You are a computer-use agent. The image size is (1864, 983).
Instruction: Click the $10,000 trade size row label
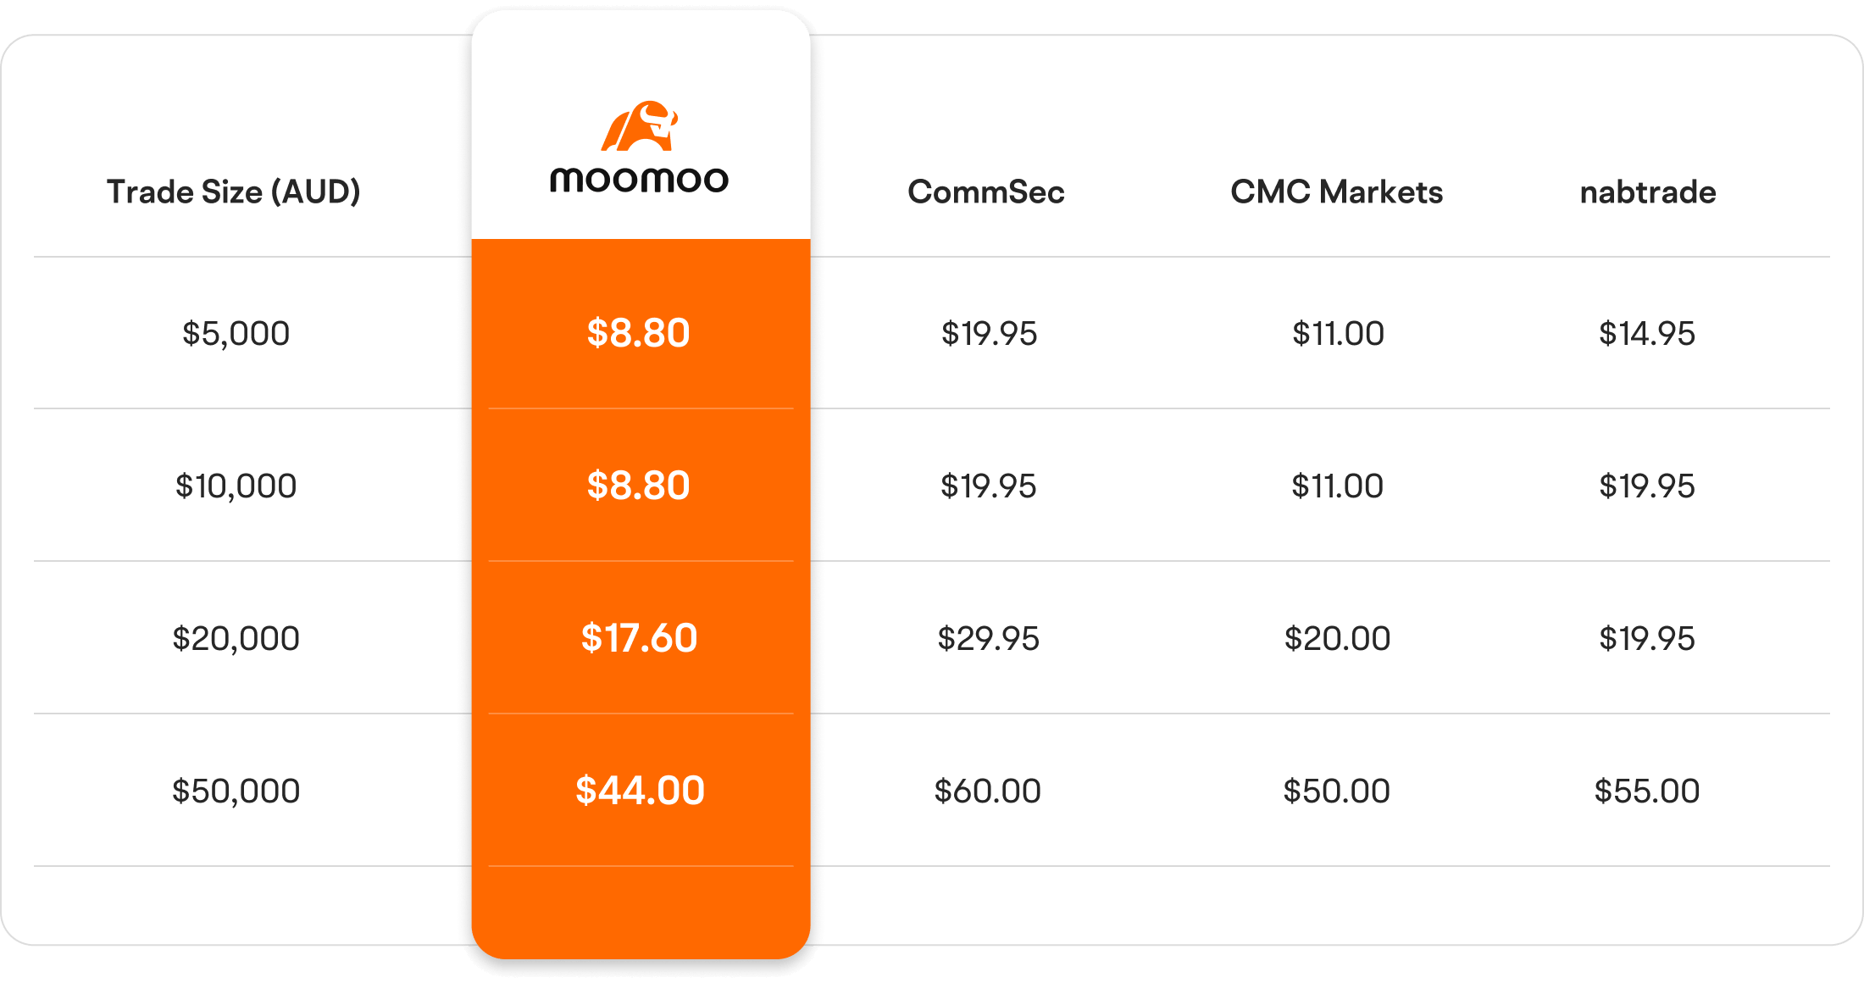point(236,486)
